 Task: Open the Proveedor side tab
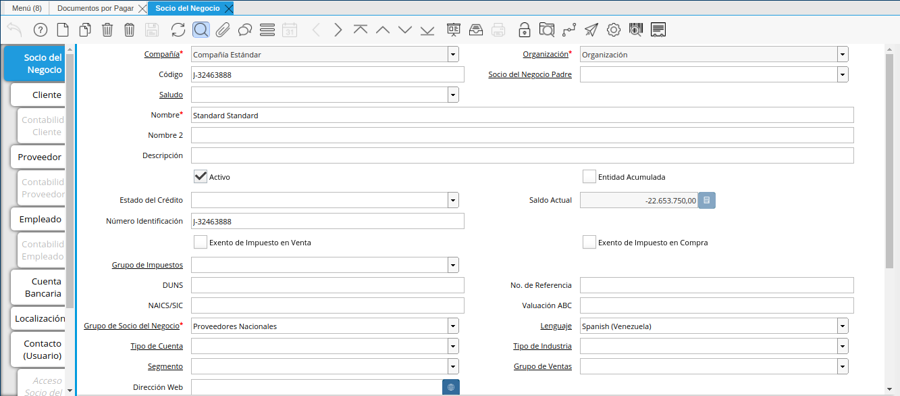pos(39,157)
